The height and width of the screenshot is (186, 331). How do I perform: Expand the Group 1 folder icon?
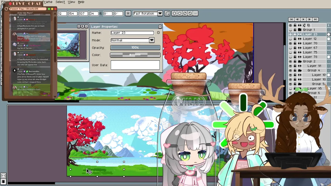click(x=299, y=30)
